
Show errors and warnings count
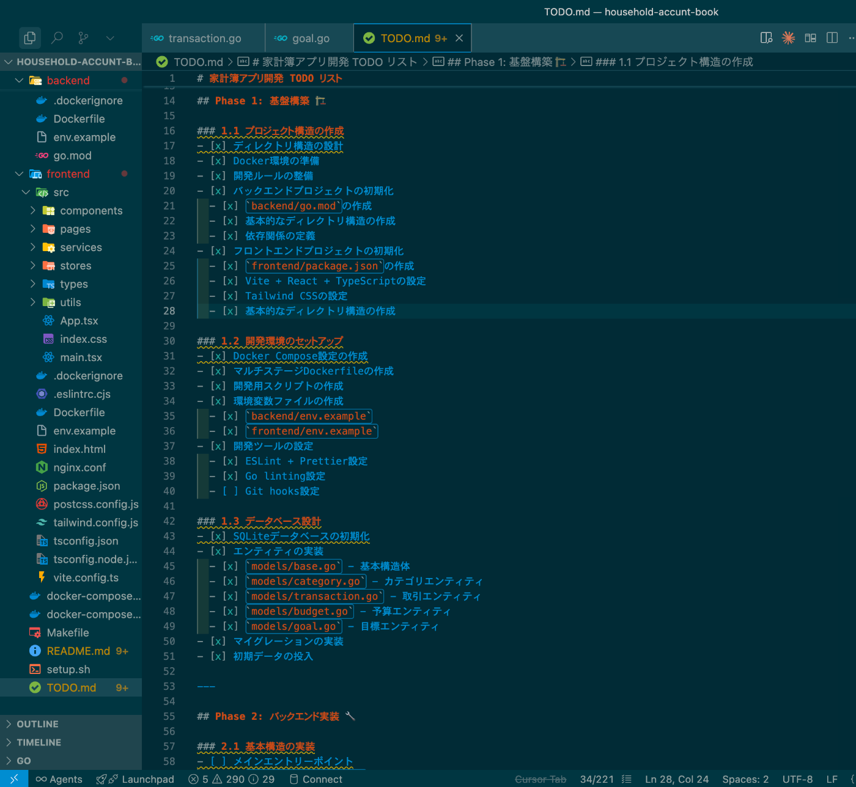click(x=232, y=779)
